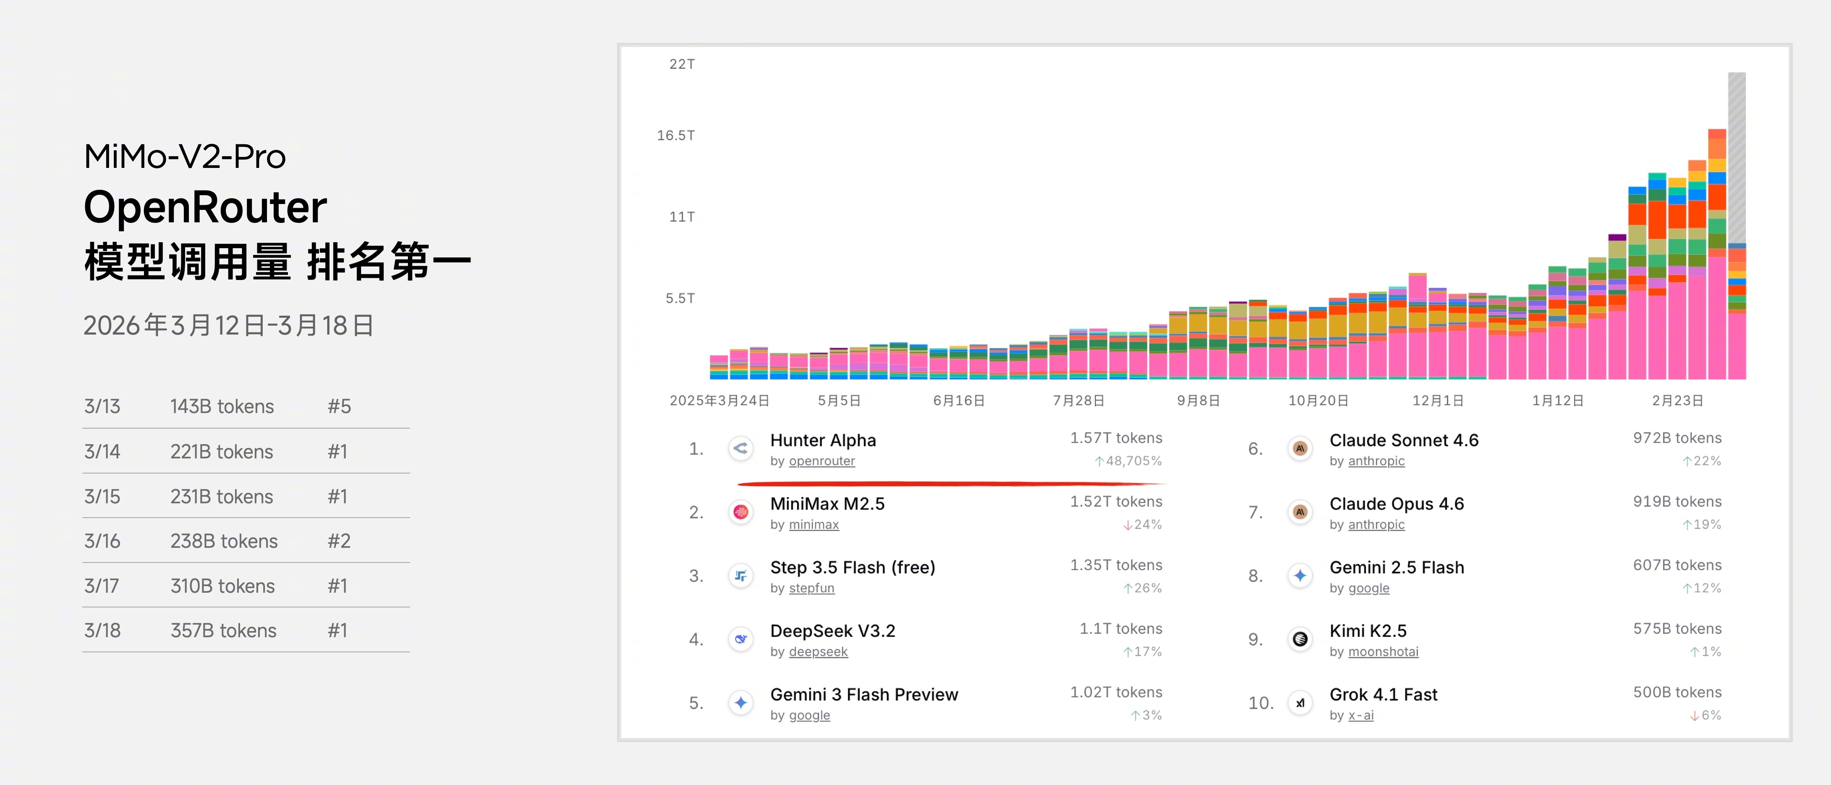The width and height of the screenshot is (1831, 785).
Task: Click the DeepSeek V3.2 whale icon
Action: pos(740,639)
